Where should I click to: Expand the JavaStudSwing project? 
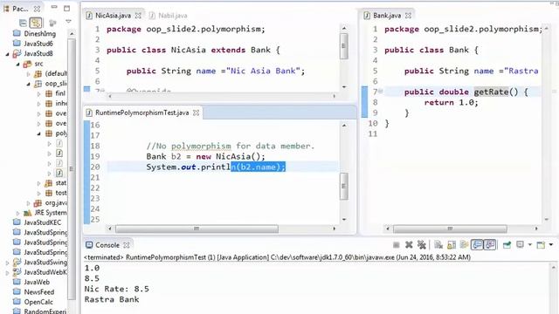tap(8, 263)
